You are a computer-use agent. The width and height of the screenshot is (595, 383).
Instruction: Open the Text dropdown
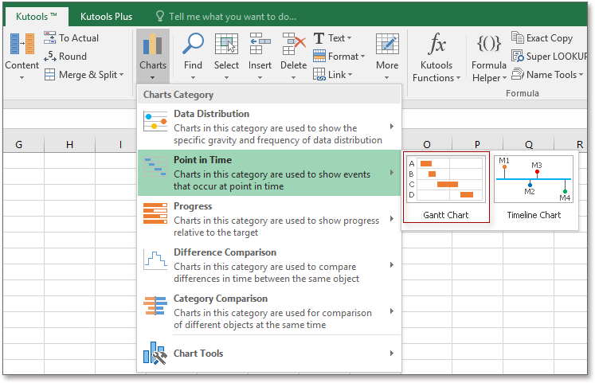tap(333, 38)
